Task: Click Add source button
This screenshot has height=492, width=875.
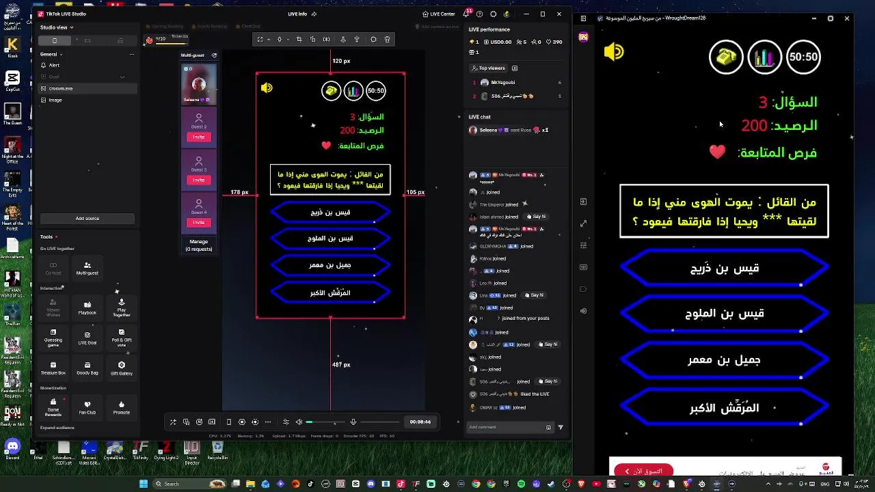Action: 87,219
